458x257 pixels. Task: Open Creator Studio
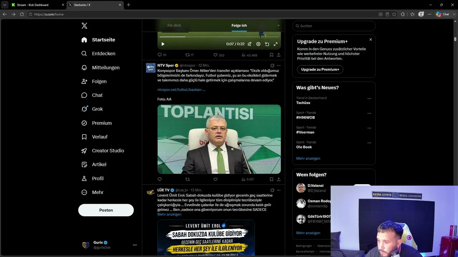coord(103,151)
